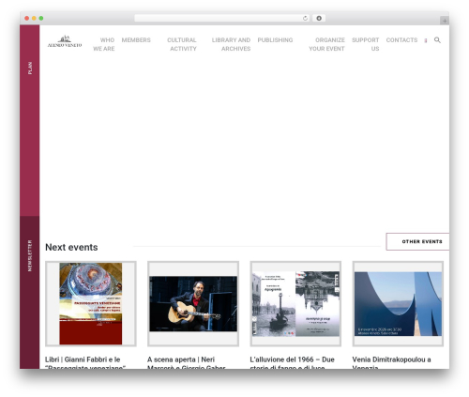This screenshot has width=469, height=397.
Task: Select Cultural Activity in navigation
Action: click(x=182, y=44)
